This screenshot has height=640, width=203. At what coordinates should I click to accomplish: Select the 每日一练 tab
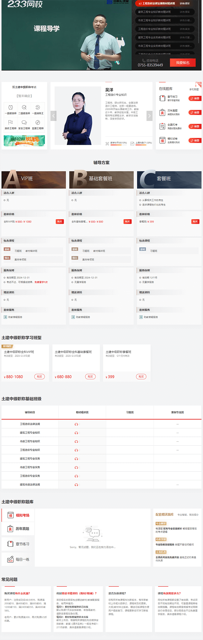tap(18, 559)
